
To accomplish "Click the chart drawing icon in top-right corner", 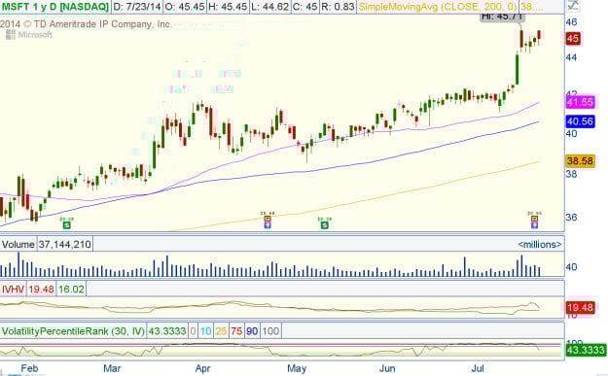I will click(x=573, y=5).
